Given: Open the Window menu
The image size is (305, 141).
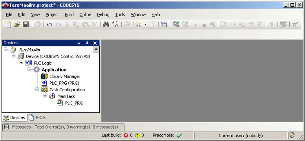Looking at the screenshot, I should click(x=138, y=14).
